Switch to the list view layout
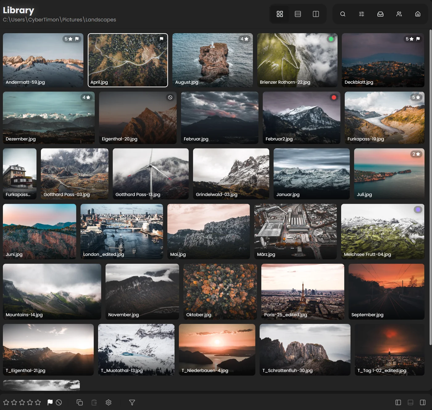This screenshot has height=410, width=432. point(298,14)
